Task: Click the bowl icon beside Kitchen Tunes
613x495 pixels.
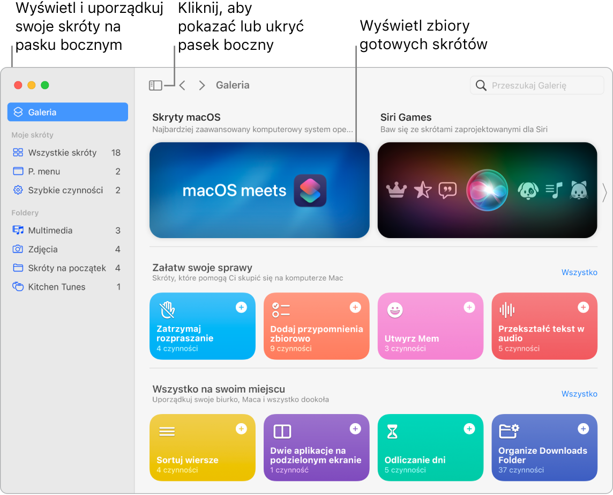Action: point(18,286)
